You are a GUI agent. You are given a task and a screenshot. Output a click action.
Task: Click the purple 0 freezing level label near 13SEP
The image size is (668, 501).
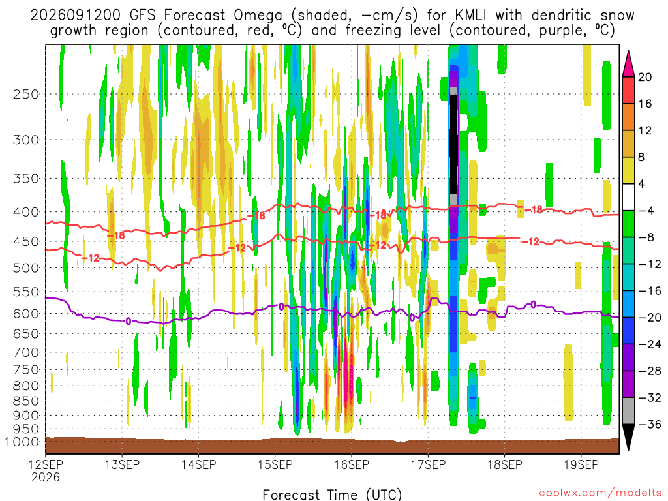coord(129,321)
